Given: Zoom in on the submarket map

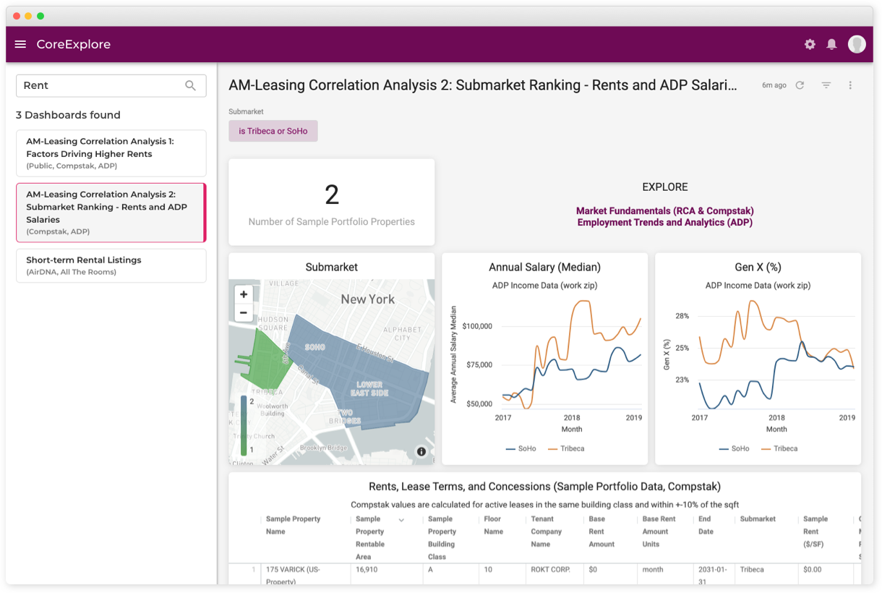Looking at the screenshot, I should [x=244, y=294].
